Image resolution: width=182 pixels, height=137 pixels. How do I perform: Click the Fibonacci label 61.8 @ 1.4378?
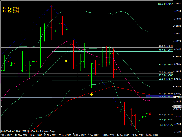pos(166,115)
